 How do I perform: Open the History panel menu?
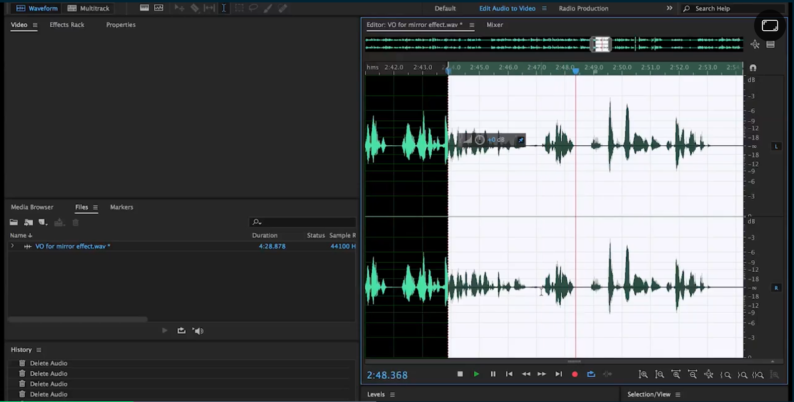[39, 350]
